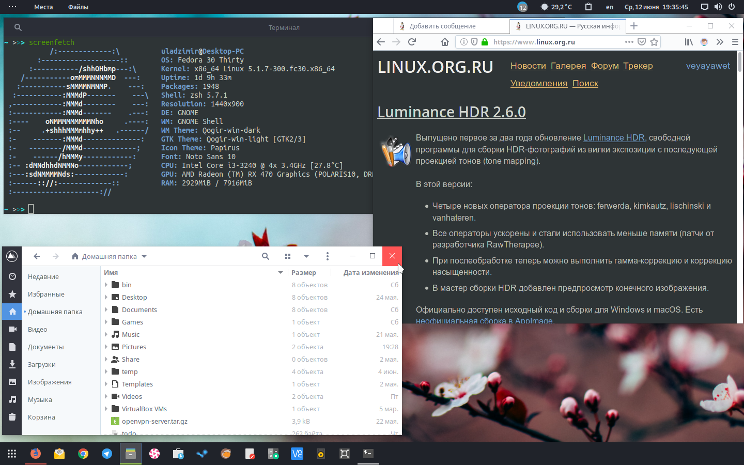This screenshot has height=465, width=744.
Task: Open Firefox hamburger menu
Action: [735, 42]
